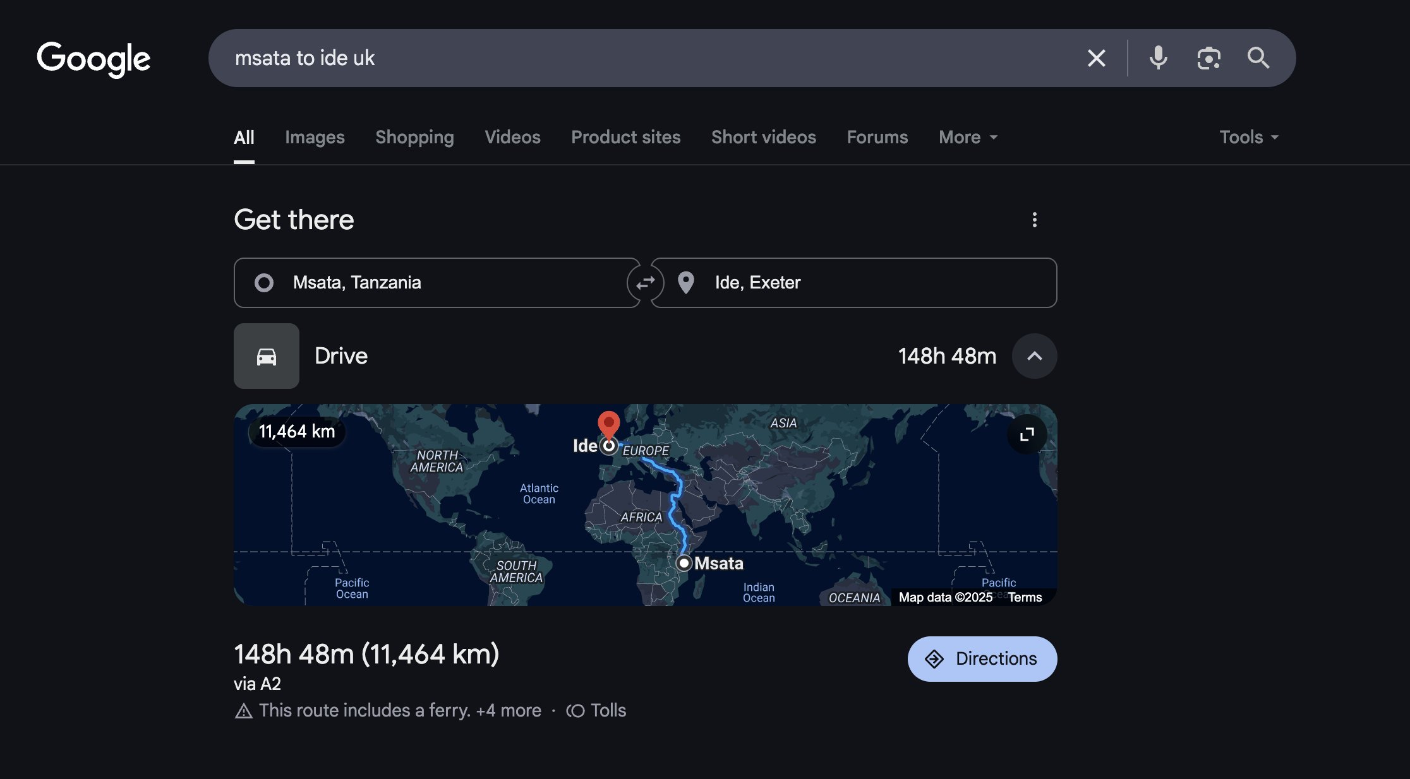
Task: Expand the More search filters dropdown
Action: [x=968, y=137]
